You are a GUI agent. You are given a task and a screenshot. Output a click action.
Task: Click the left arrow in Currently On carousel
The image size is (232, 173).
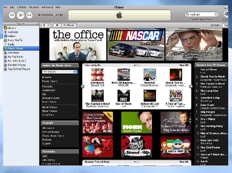click(82, 86)
